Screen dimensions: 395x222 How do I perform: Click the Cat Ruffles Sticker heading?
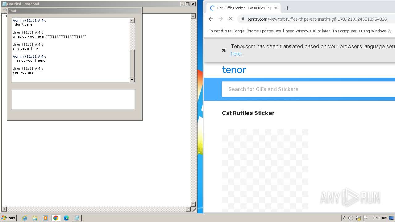tap(248, 113)
